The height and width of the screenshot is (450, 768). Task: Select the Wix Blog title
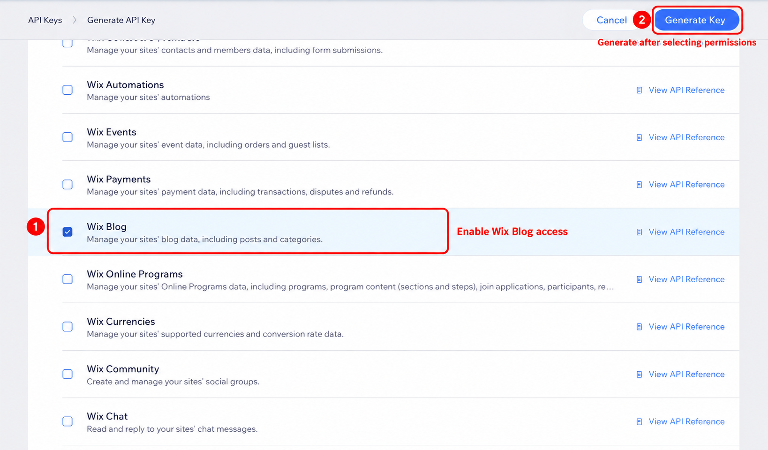106,227
